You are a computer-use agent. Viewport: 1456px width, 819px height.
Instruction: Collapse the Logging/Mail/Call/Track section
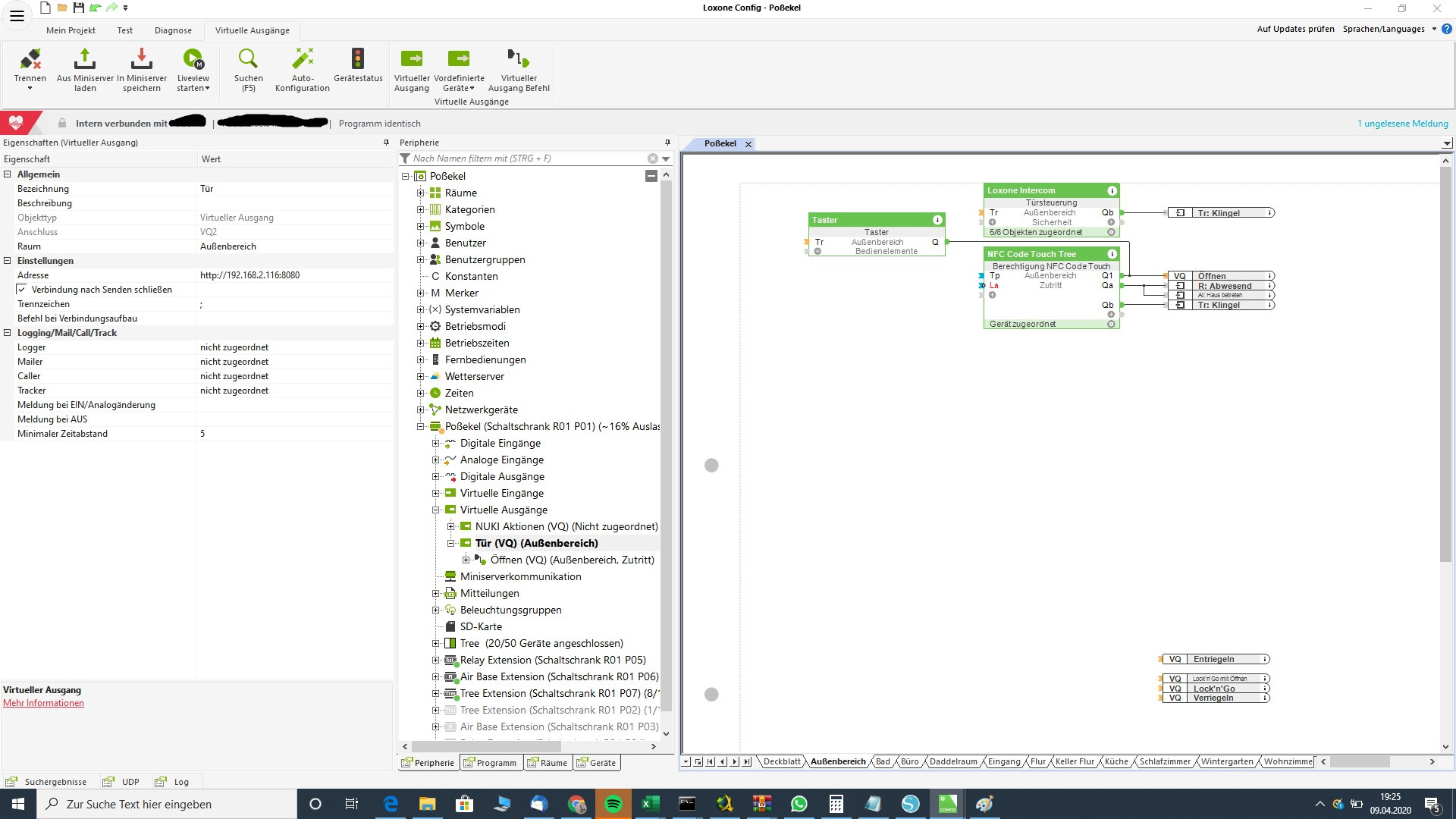(8, 333)
